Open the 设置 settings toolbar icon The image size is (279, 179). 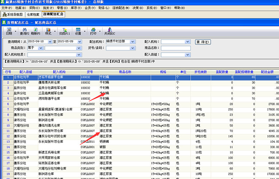(78, 31)
